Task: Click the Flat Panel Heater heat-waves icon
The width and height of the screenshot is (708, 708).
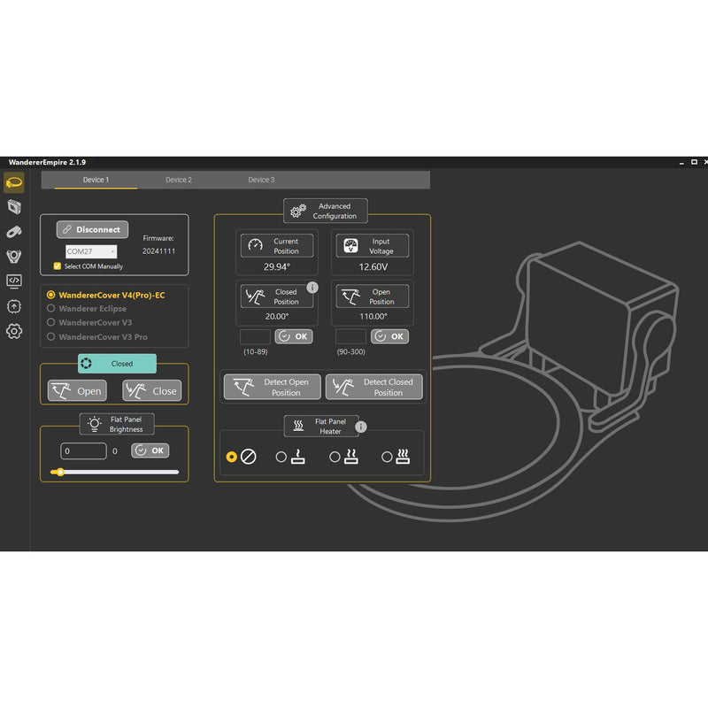Action: coord(298,426)
